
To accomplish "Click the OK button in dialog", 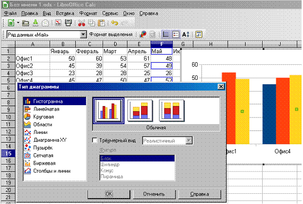I will (109, 194).
